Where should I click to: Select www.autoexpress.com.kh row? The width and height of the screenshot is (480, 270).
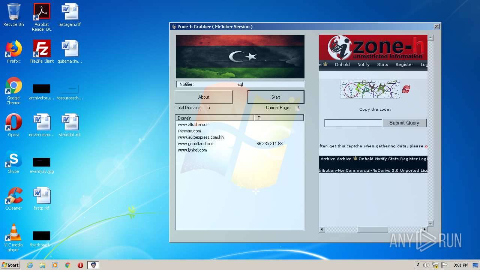pyautogui.click(x=201, y=137)
